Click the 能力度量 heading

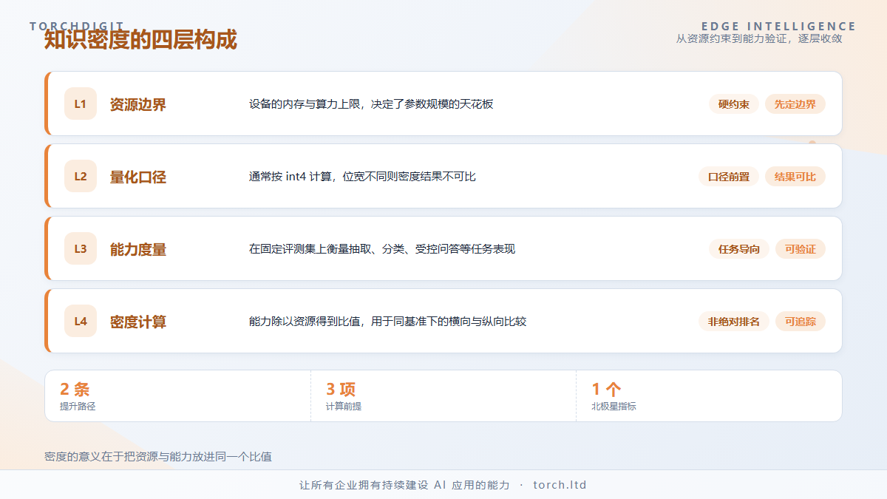[x=138, y=249]
